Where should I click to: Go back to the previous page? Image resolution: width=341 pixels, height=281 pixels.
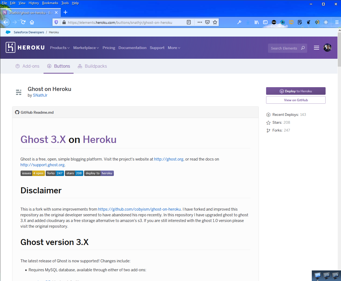[x=6, y=22]
